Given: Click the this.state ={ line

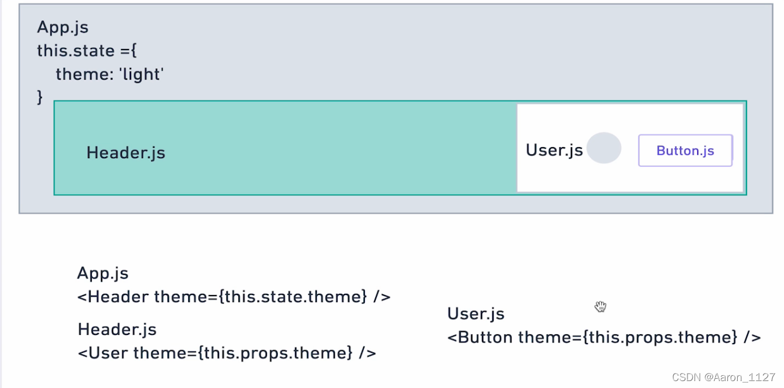Looking at the screenshot, I should point(87,51).
